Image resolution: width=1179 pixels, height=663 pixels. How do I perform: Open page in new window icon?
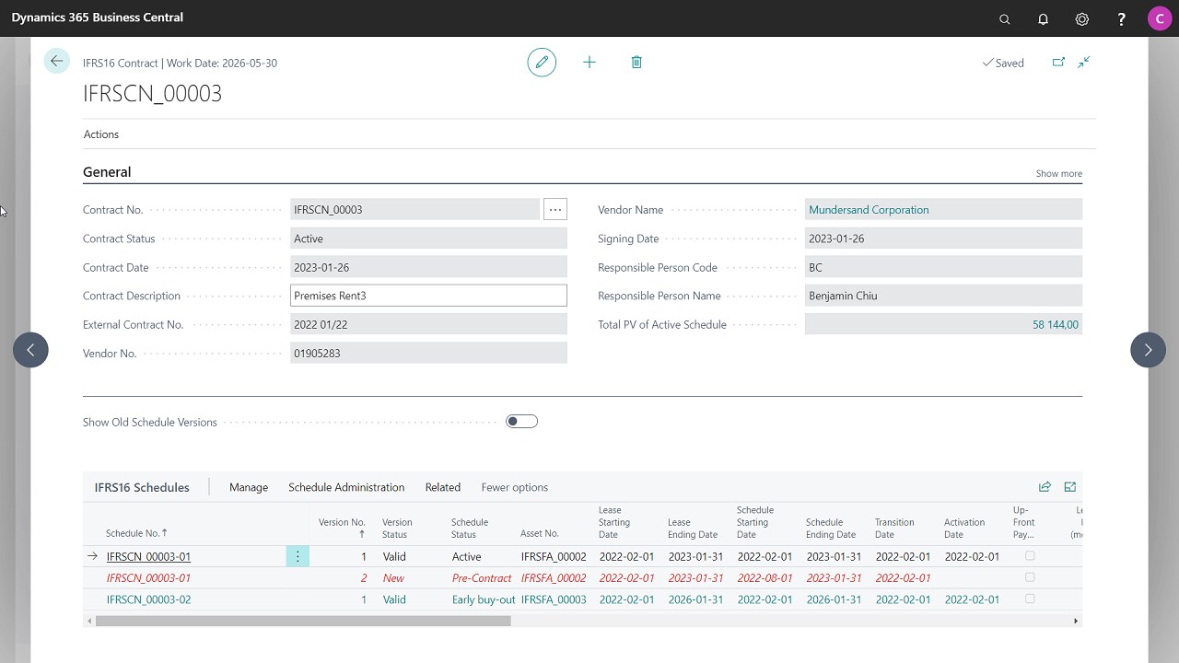[1058, 63]
